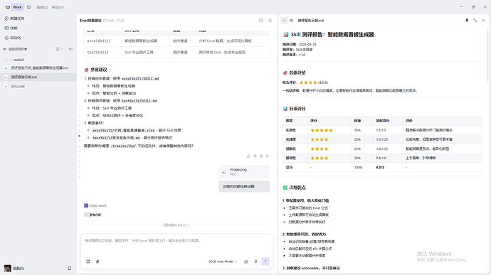Send the message with the arrow button

(x=265, y=261)
